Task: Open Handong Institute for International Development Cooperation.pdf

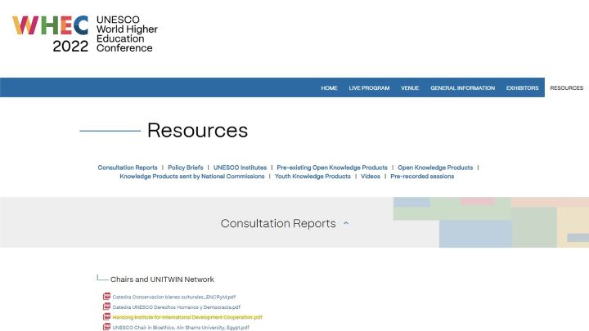Action: point(187,317)
